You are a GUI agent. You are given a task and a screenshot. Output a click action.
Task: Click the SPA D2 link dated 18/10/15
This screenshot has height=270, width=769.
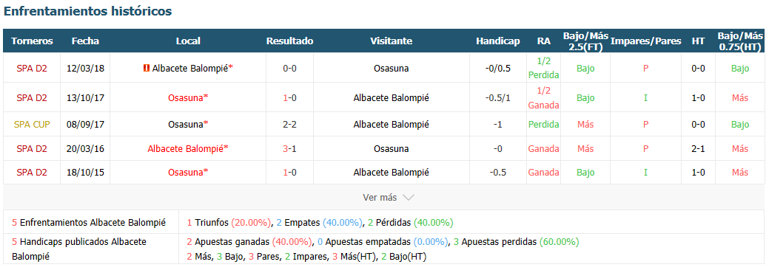[x=31, y=172]
